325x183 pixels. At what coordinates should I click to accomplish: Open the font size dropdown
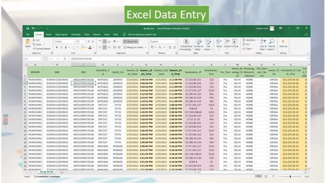point(85,42)
